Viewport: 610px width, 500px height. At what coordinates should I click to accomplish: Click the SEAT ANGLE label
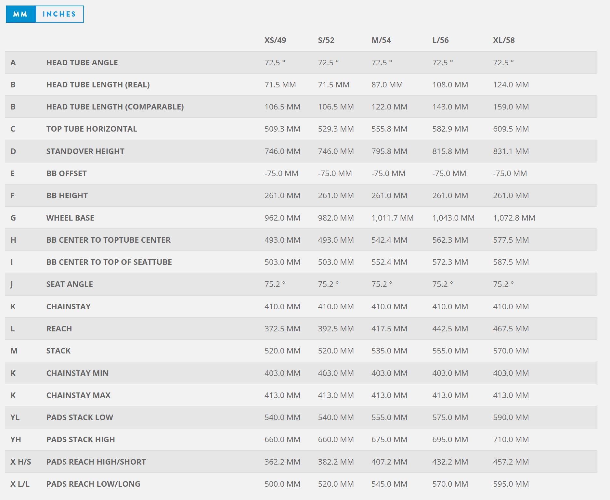pos(70,284)
